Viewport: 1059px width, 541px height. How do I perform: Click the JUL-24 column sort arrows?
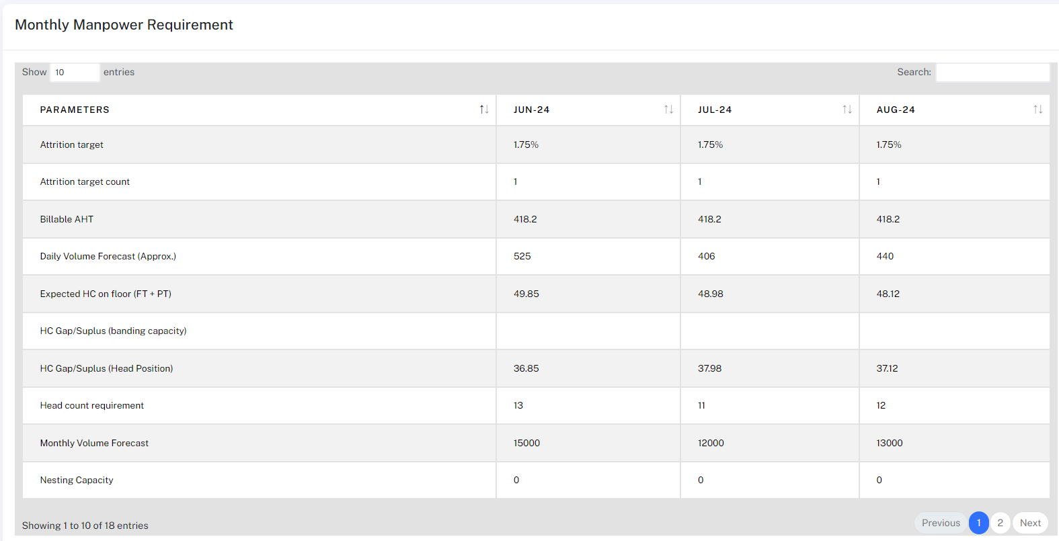point(847,110)
